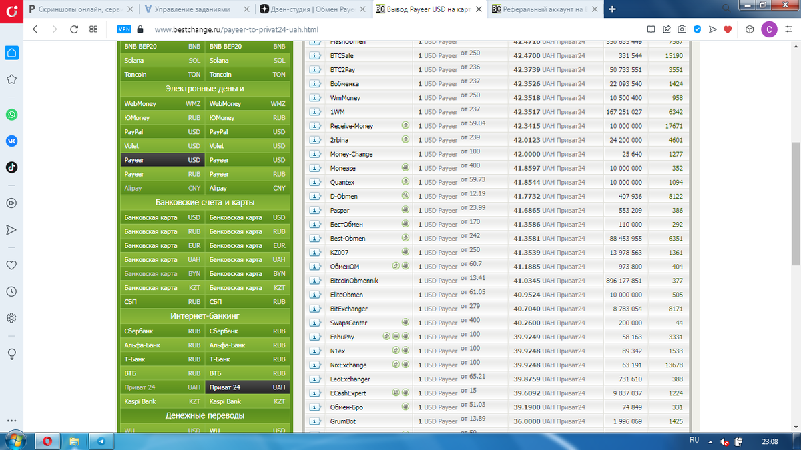Click the lightbulb icon in Opera sidebar
The image size is (801, 450).
click(x=11, y=353)
